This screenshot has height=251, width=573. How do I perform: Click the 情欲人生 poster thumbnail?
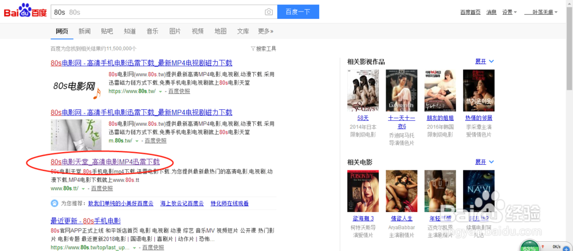(402, 191)
